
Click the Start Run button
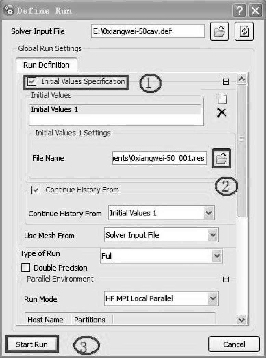[32, 344]
